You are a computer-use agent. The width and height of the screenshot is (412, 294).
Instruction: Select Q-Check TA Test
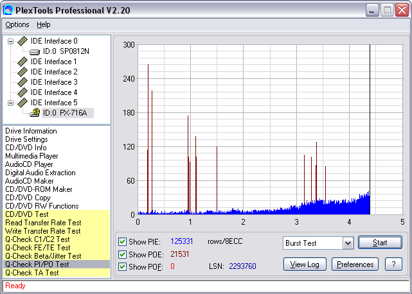click(57, 273)
